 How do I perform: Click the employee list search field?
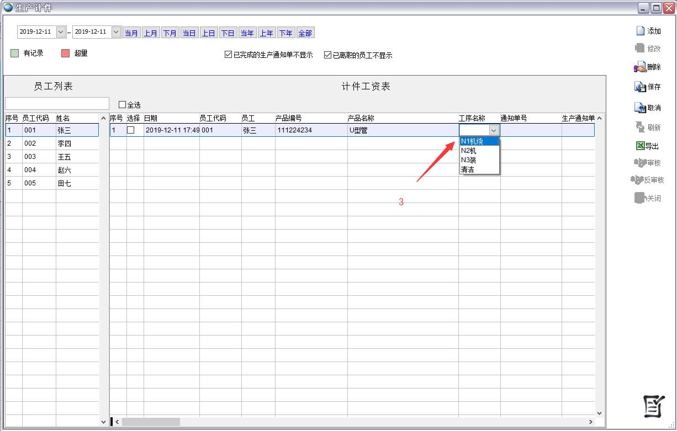[x=57, y=104]
